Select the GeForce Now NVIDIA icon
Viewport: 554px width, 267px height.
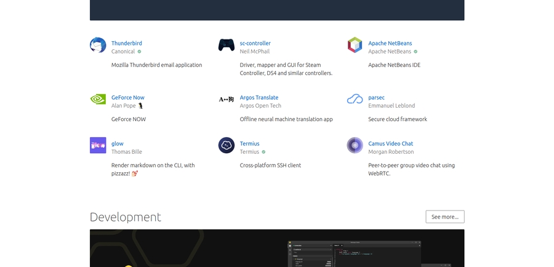coord(98,99)
